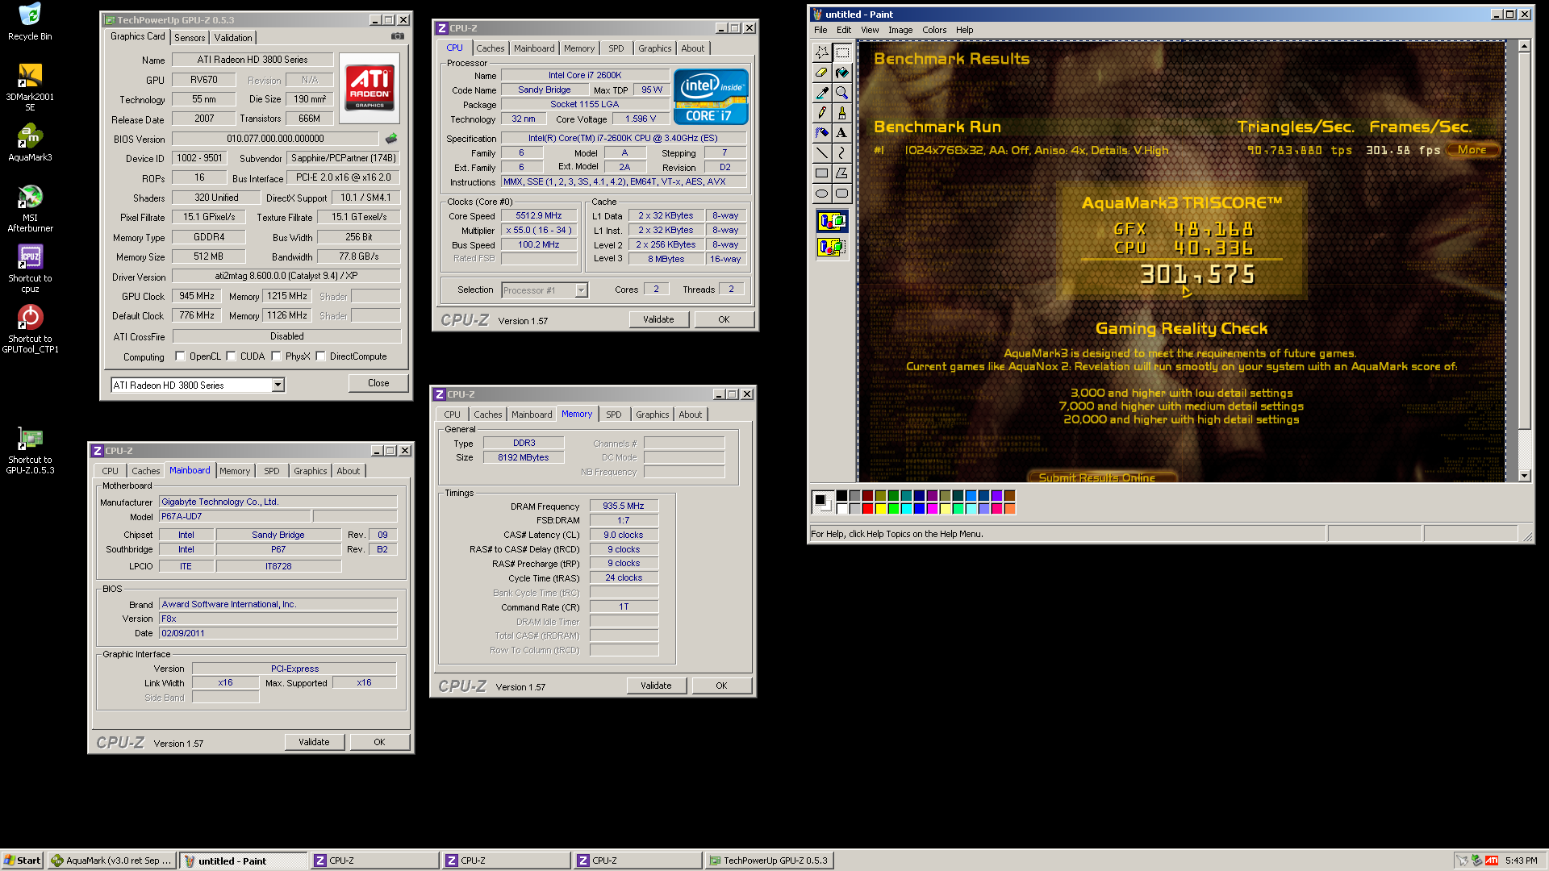Pick the Eraser tool in Paint

[821, 73]
